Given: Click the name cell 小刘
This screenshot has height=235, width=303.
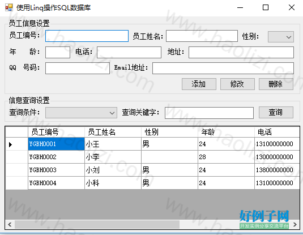Looking at the screenshot, I should pyautogui.click(x=113, y=170).
